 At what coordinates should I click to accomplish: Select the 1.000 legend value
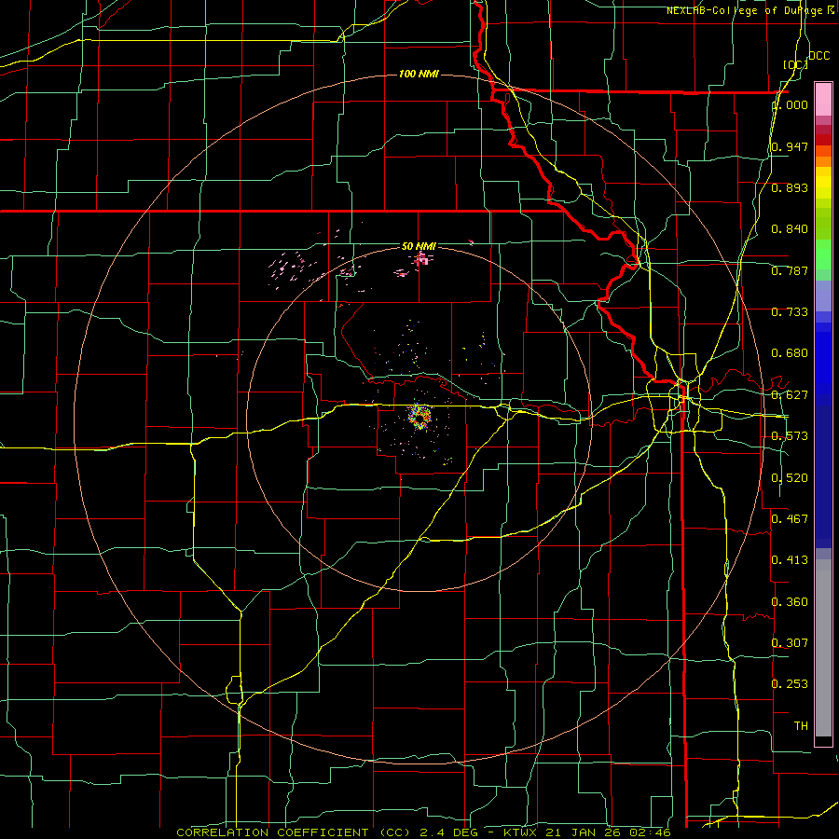click(791, 104)
